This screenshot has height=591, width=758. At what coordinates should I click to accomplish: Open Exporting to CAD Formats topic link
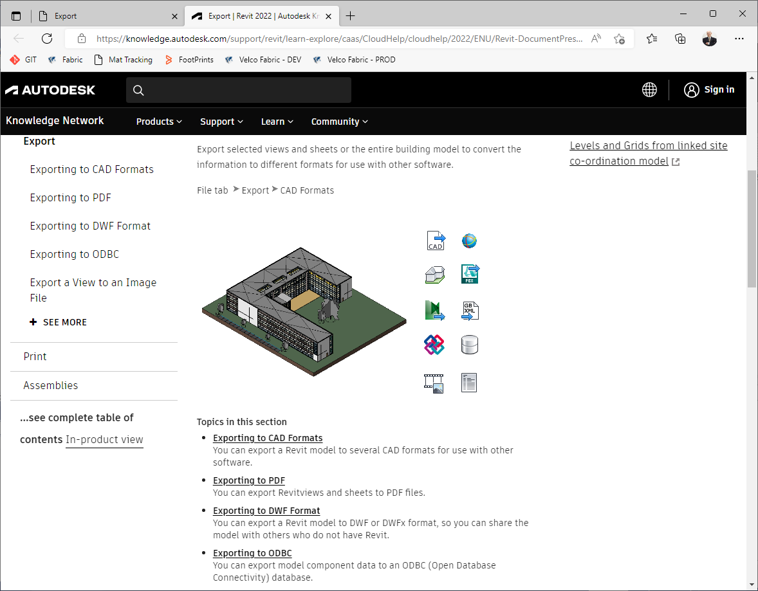click(268, 438)
